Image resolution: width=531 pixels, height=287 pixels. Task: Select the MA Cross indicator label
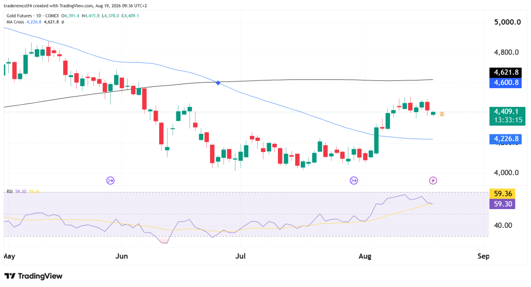tap(15, 22)
